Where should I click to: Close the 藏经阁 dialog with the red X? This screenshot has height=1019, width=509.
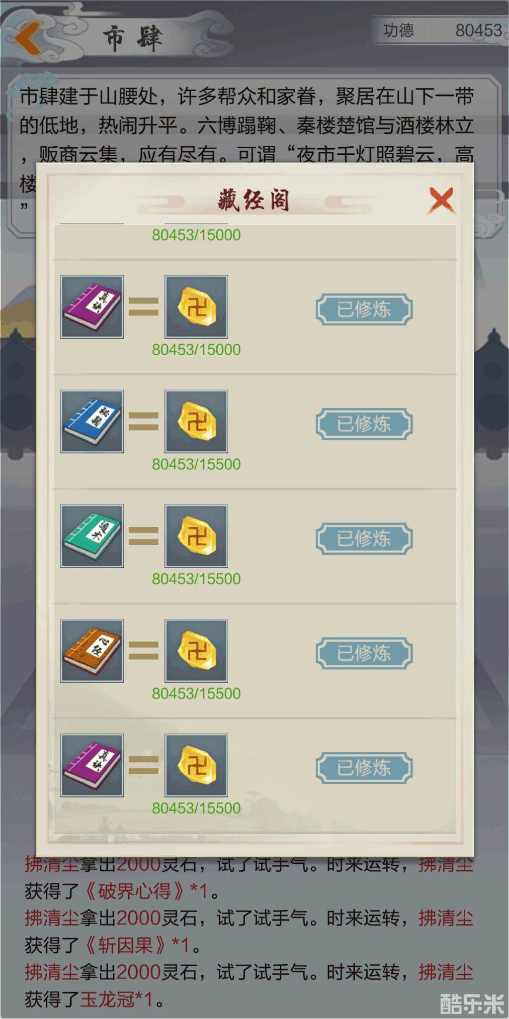441,201
